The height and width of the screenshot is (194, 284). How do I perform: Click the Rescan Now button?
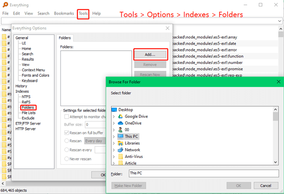tap(150, 74)
